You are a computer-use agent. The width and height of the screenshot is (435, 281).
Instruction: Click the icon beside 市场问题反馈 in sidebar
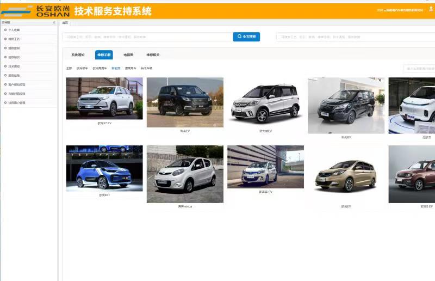(5, 93)
